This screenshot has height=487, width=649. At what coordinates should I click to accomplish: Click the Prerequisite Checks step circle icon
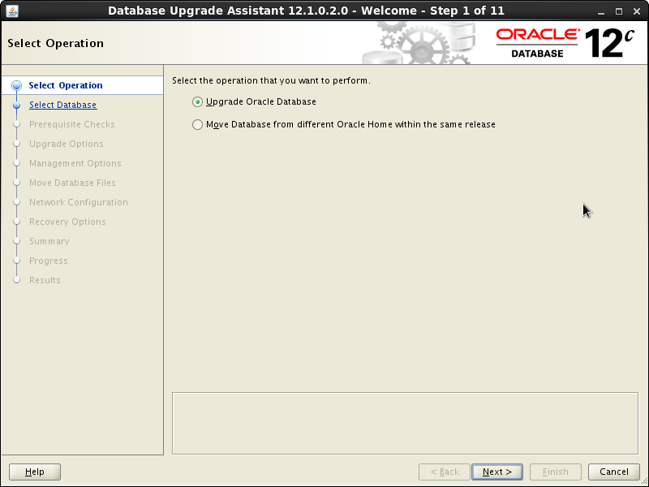tap(16, 124)
